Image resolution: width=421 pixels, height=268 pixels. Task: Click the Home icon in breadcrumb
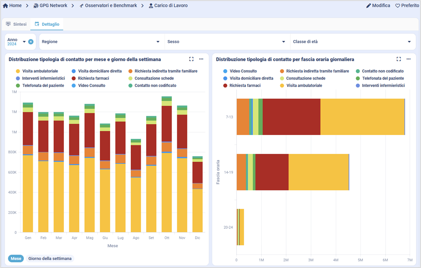pyautogui.click(x=5, y=6)
